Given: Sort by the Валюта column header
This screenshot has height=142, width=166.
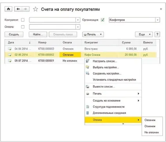Looking at the screenshot, I should click(x=148, y=42).
